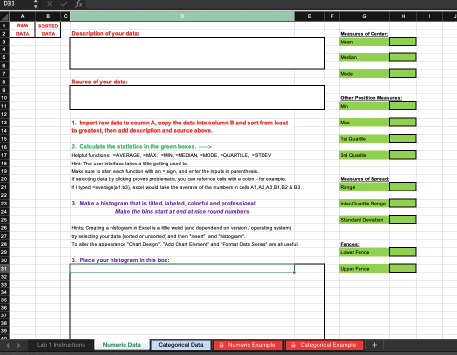Go to next sheet with right arrow
Screen dimensions: 457x355
pyautogui.click(x=19, y=345)
